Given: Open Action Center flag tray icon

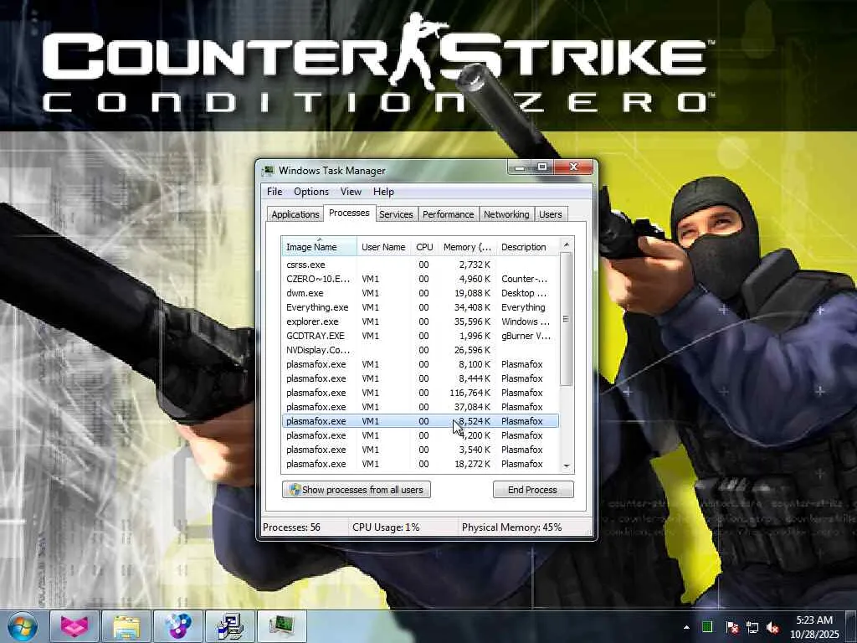Looking at the screenshot, I should 731,627.
